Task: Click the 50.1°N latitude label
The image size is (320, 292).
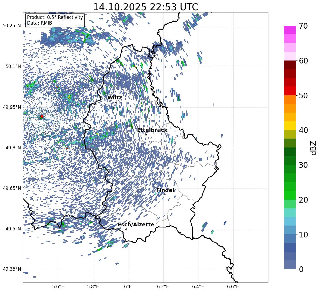Action: (x=14, y=66)
